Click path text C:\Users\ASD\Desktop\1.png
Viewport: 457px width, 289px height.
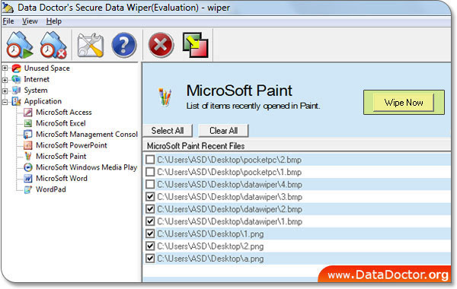pyautogui.click(x=210, y=234)
